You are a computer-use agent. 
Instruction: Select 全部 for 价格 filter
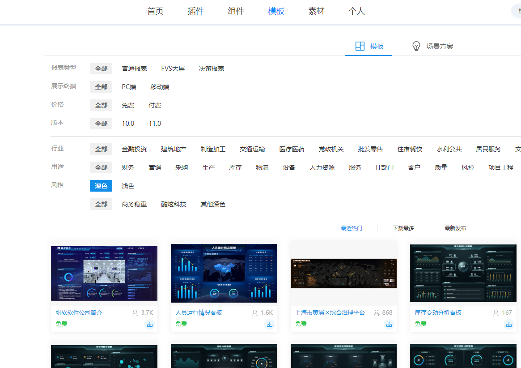point(101,105)
